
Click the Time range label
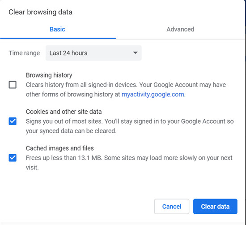[24, 53]
